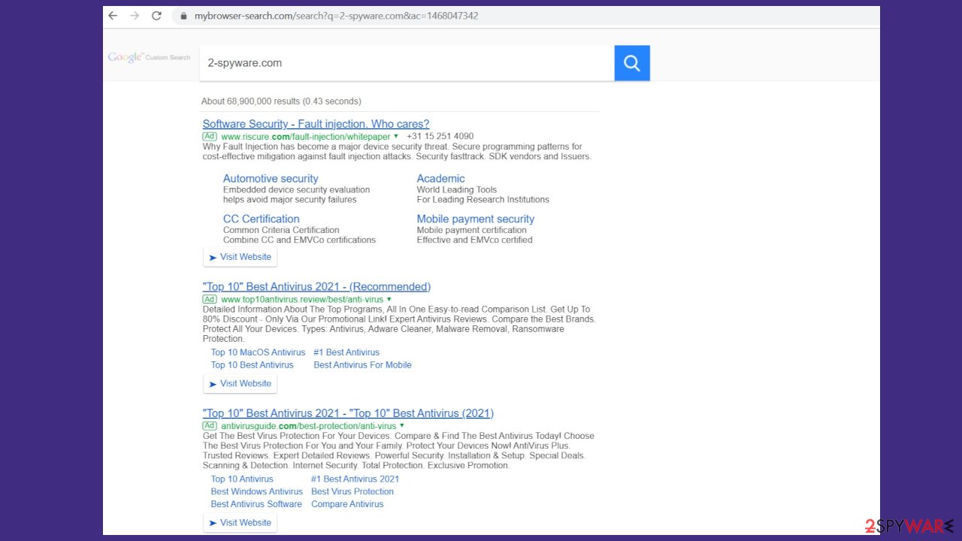This screenshot has height=541, width=962.
Task: Click Visit Website under antivirusguide.com ad
Action: click(240, 523)
